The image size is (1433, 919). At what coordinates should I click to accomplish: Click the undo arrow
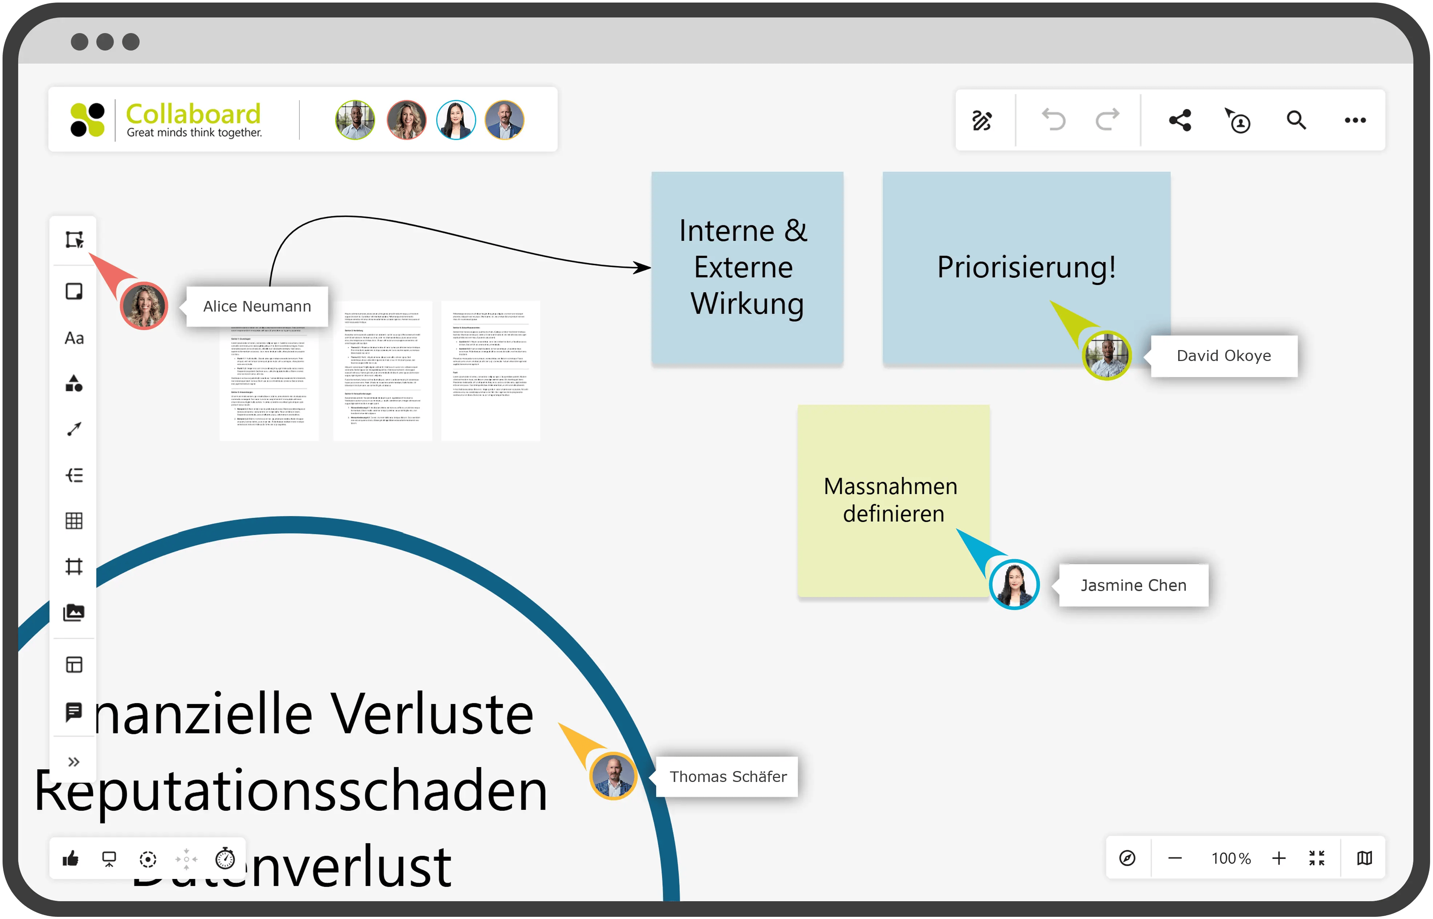[1053, 120]
